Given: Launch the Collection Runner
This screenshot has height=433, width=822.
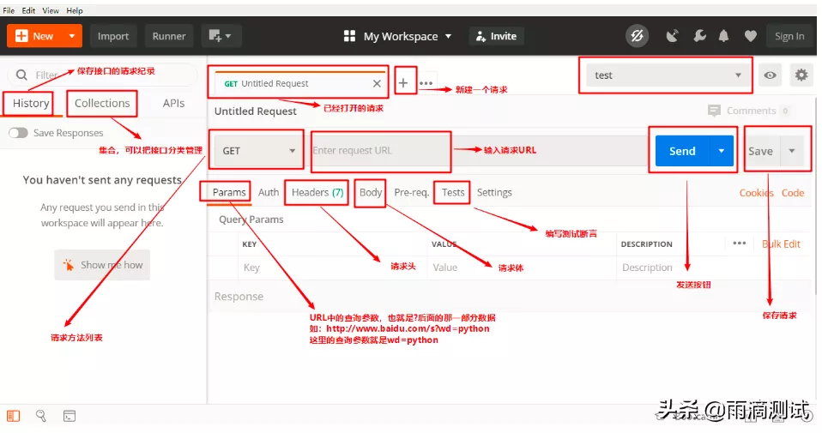Looking at the screenshot, I should (169, 36).
